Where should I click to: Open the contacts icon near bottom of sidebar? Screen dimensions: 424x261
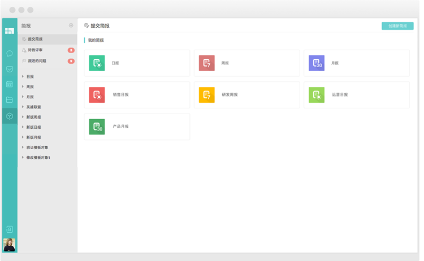(x=10, y=229)
